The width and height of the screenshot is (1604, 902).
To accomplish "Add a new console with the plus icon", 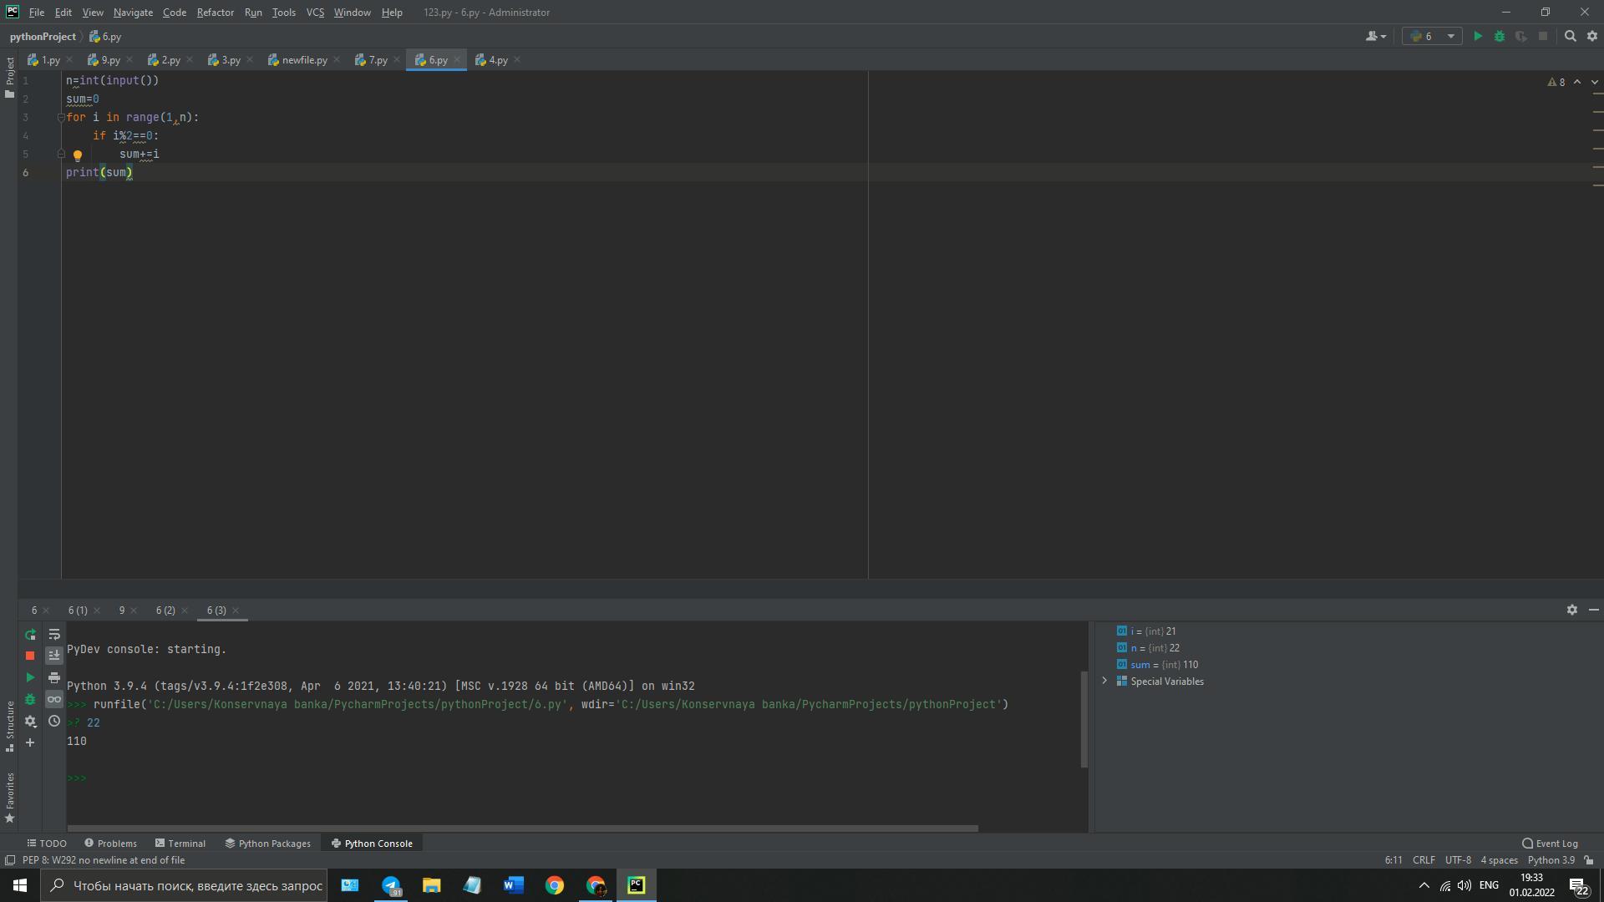I will 30,742.
